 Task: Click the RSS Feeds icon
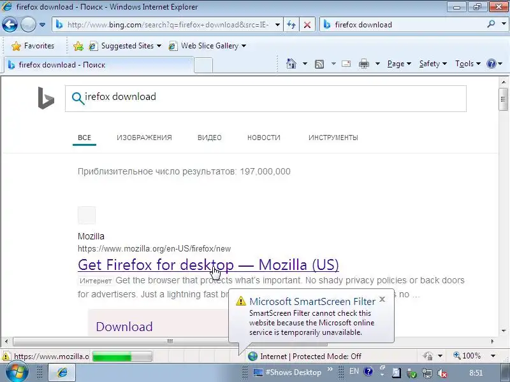pyautogui.click(x=319, y=64)
